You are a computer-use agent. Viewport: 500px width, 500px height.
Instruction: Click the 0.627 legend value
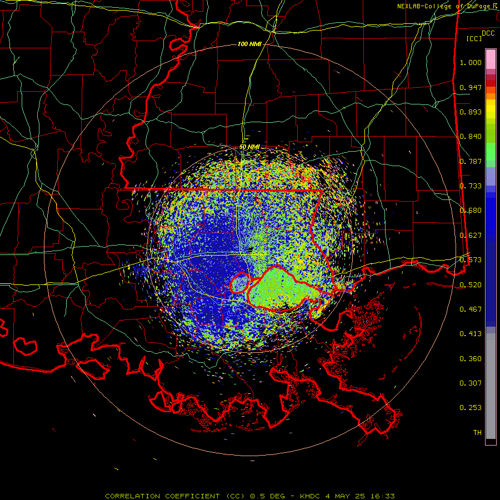(471, 236)
